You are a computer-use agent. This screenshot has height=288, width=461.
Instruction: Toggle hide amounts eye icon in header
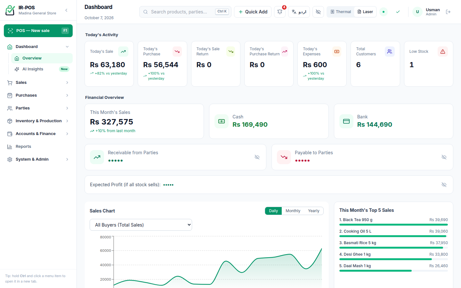click(318, 12)
